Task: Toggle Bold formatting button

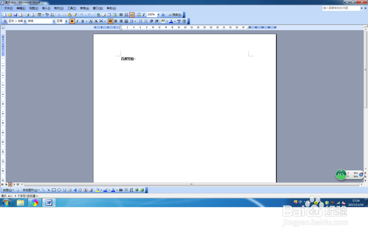Action: 72,21
